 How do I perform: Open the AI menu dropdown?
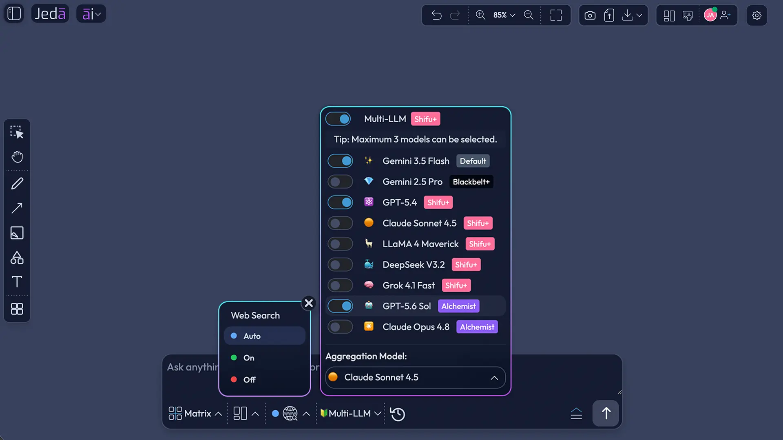pos(91,14)
